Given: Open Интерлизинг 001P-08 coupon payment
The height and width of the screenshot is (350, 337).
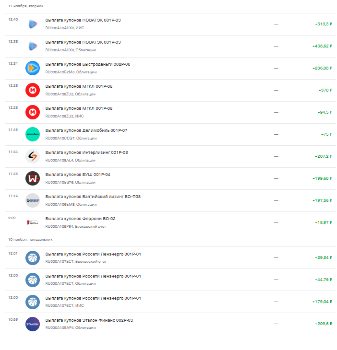Looking at the screenshot, I should 170,156.
